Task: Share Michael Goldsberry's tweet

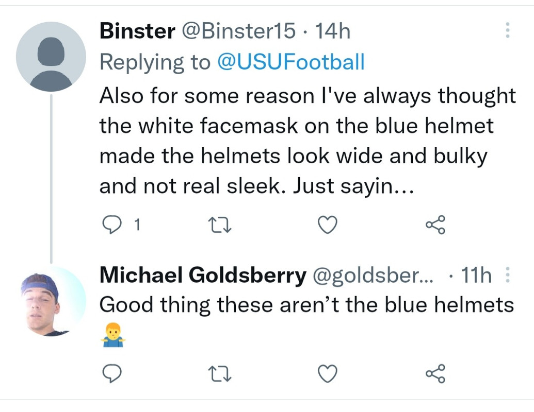Action: [435, 373]
